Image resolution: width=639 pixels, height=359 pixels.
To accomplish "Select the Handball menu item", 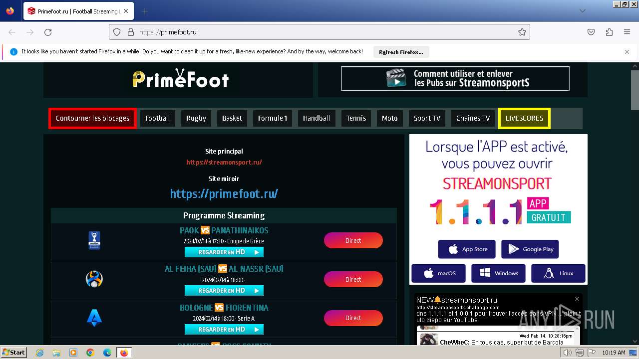I will click(x=317, y=118).
